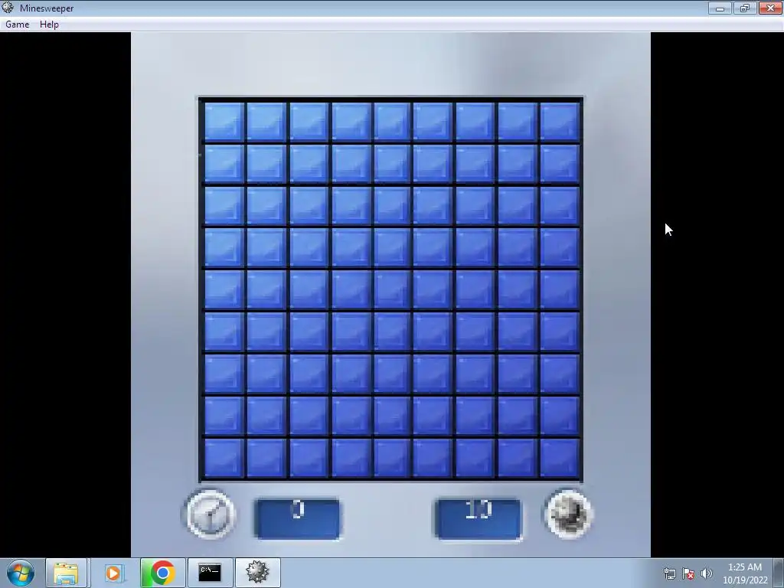Screen dimensions: 784x588
Task: Uncover the bottom-right corner tile
Action: click(x=560, y=458)
